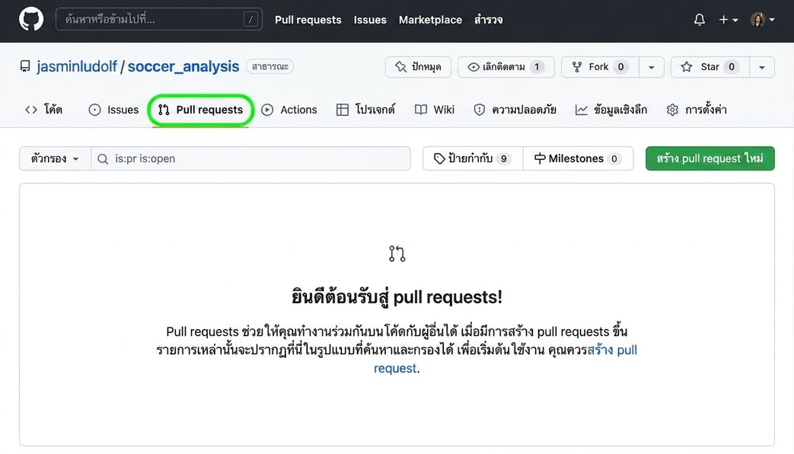Open the Milestones button
Screen dimensions: 794x454
[x=578, y=158]
